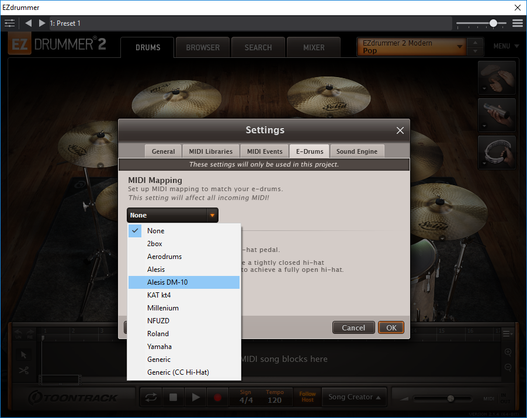Arm the record button
Image resolution: width=527 pixels, height=418 pixels.
[x=217, y=398]
